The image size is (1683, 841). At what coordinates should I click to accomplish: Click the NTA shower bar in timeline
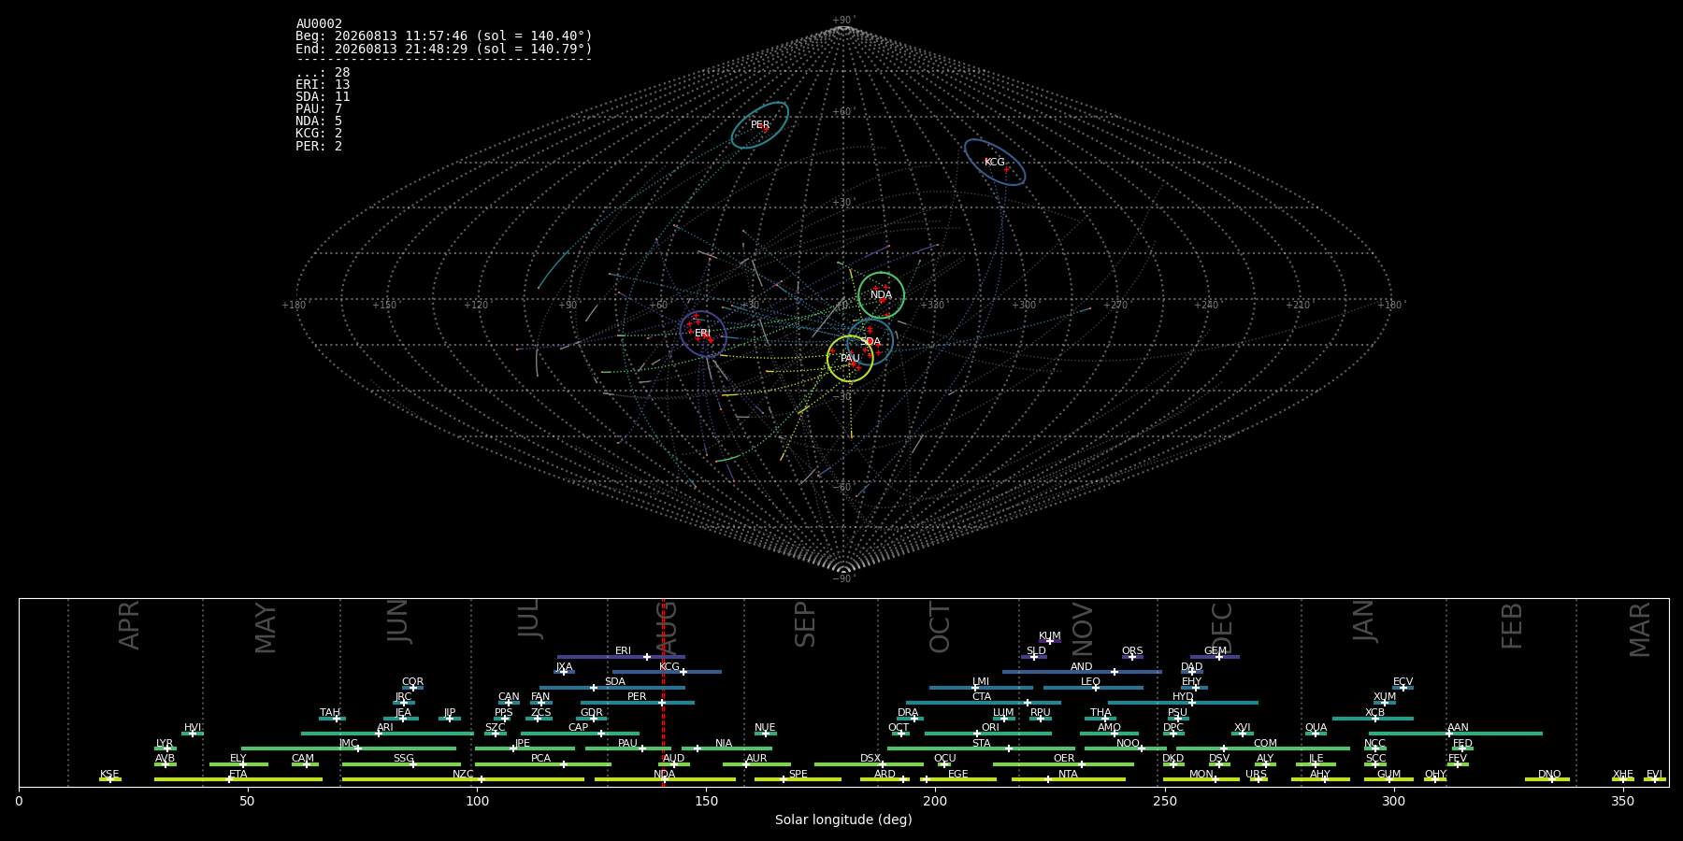[1068, 779]
